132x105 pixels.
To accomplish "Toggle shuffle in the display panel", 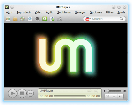I will pyautogui.click(x=96, y=91).
